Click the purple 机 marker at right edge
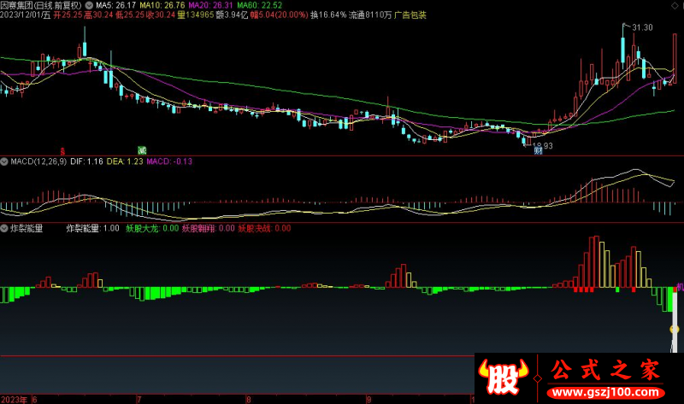Viewport: 684px width, 404px height. (x=680, y=287)
